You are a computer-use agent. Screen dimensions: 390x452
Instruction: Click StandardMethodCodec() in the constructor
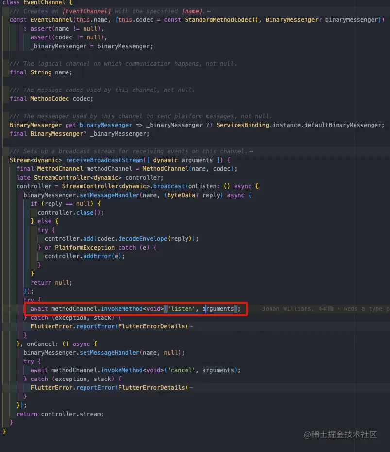click(221, 20)
